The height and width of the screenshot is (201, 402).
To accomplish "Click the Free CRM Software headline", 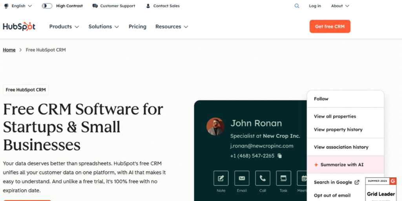I will pos(83,127).
